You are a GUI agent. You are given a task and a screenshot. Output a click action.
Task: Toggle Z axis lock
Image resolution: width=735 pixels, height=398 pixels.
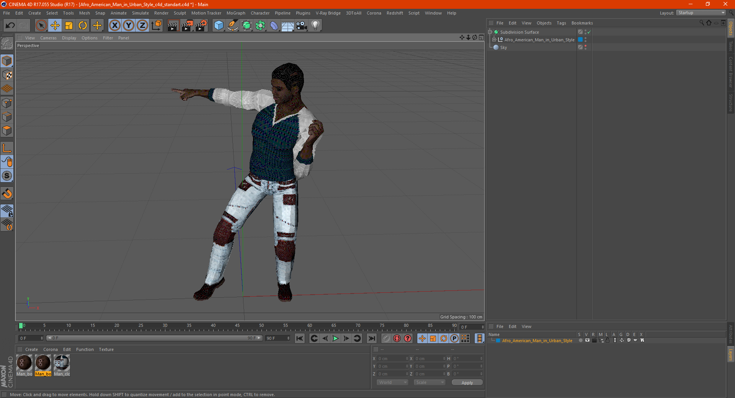142,26
